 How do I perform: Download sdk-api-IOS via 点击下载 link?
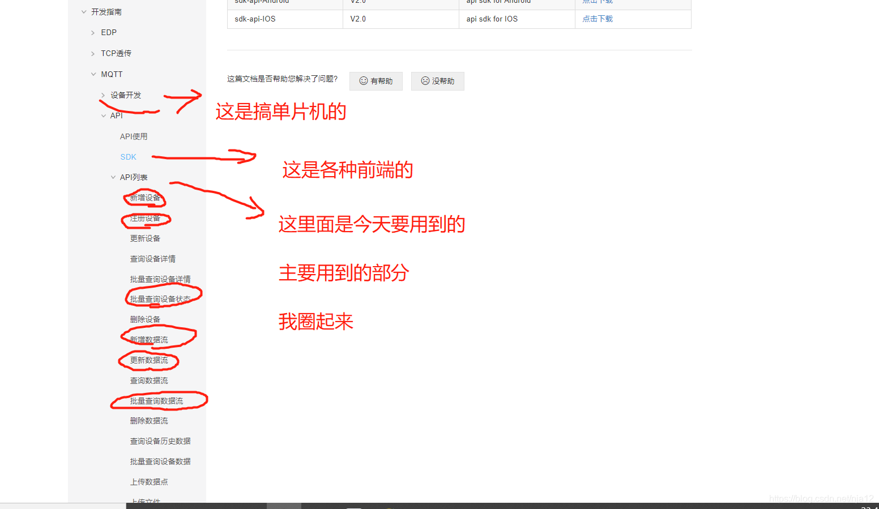click(598, 19)
